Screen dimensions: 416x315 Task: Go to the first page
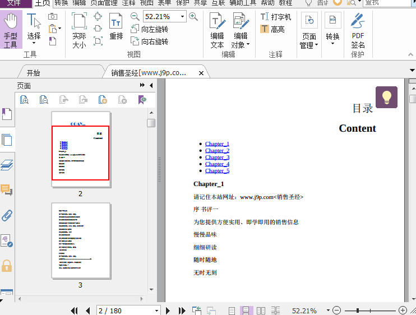(74, 311)
